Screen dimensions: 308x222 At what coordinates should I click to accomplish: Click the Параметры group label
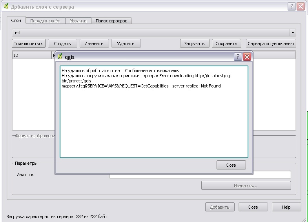pos(26,163)
